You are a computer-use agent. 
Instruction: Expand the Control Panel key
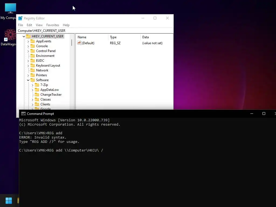tap(28, 51)
